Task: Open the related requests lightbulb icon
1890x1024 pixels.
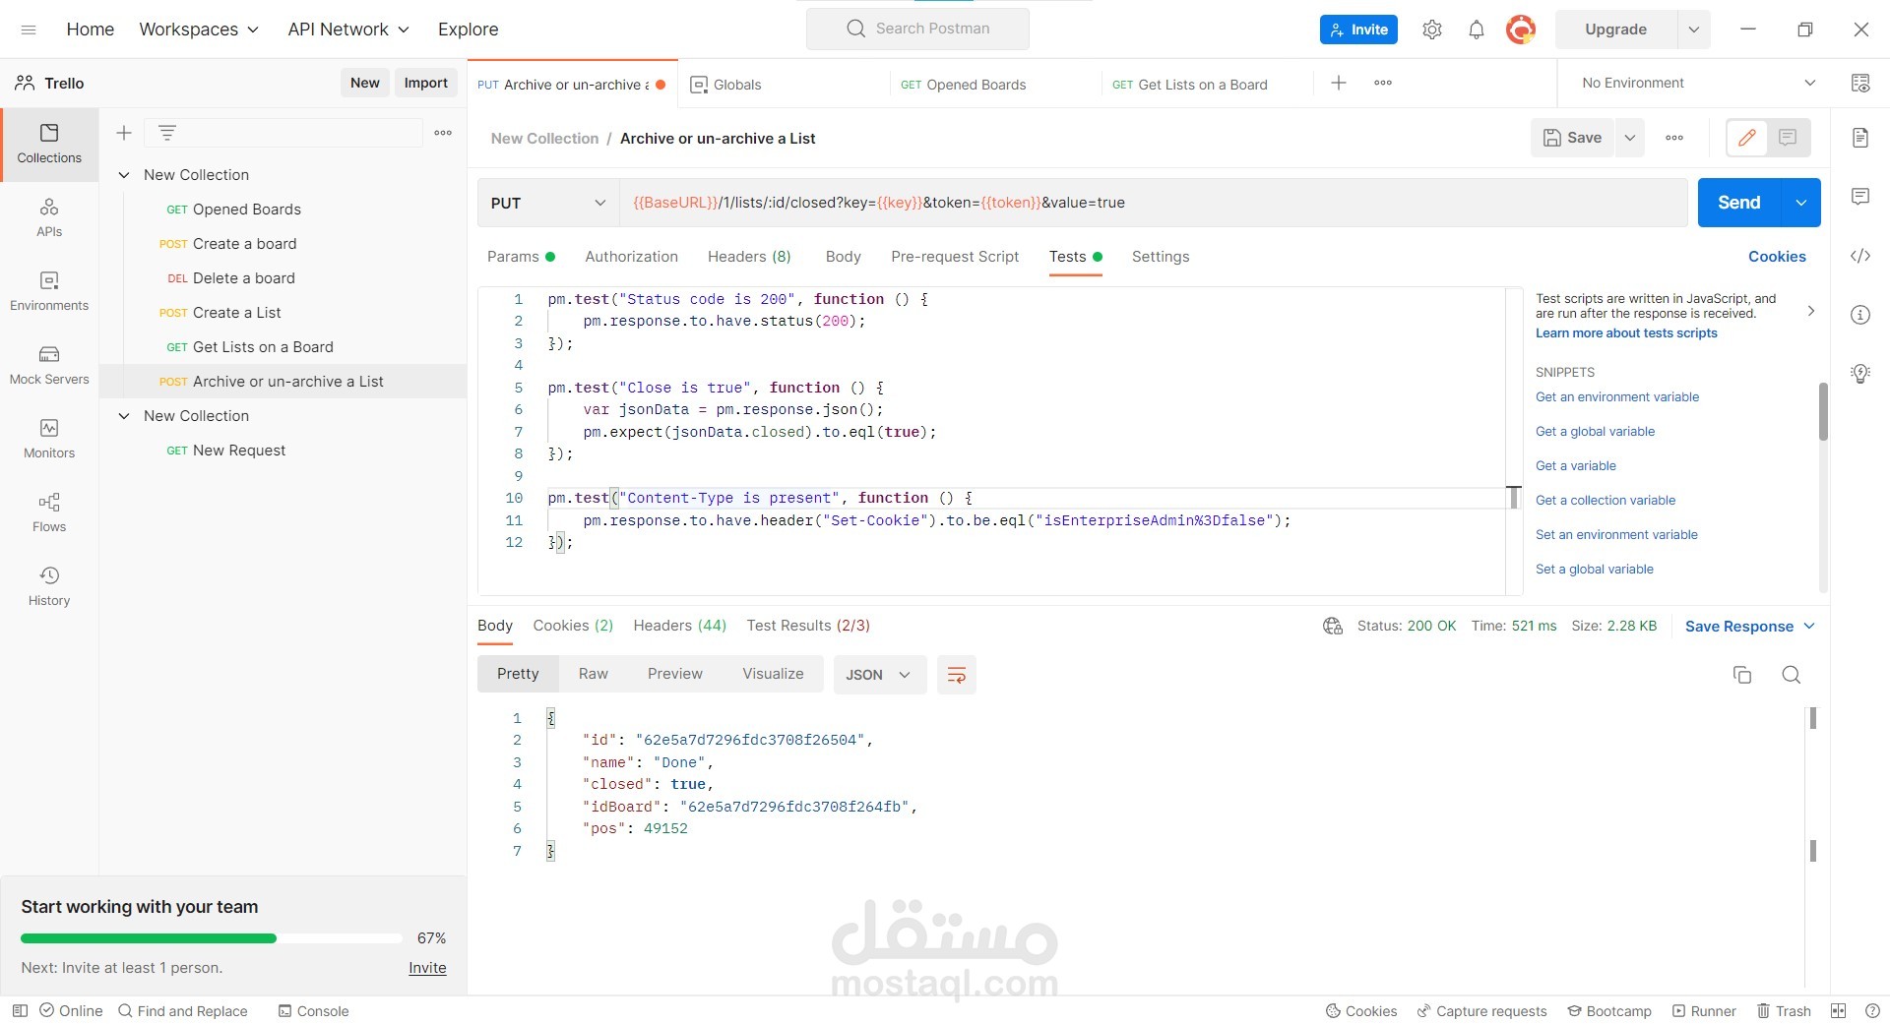Action: pyautogui.click(x=1860, y=374)
